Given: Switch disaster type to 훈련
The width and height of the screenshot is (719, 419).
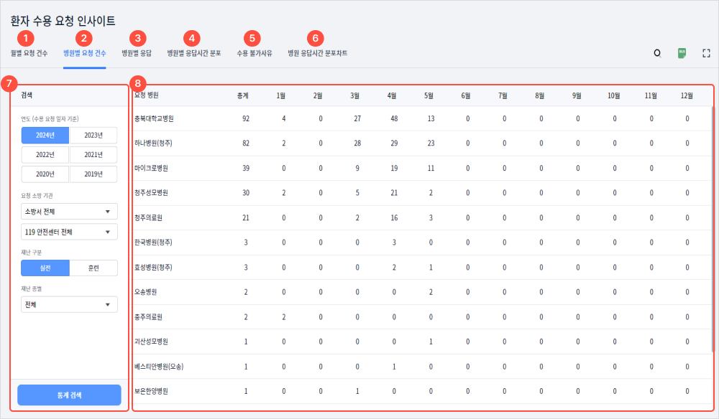Looking at the screenshot, I should 93,268.
